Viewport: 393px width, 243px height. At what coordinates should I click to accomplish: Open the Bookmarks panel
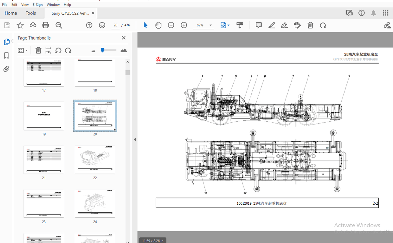(6, 55)
